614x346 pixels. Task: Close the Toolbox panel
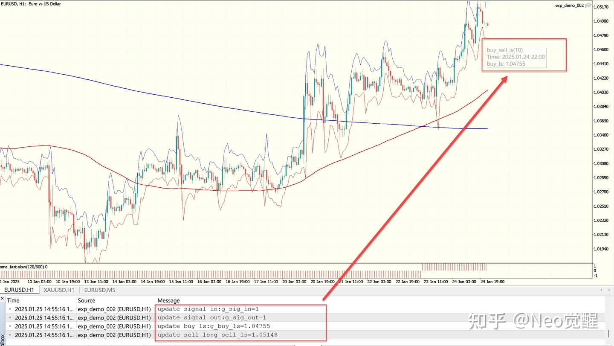pos(2,299)
